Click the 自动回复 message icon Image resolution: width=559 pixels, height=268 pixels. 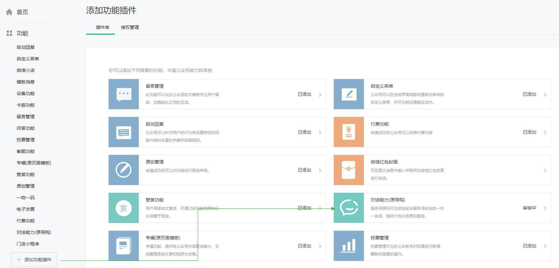pyautogui.click(x=123, y=131)
